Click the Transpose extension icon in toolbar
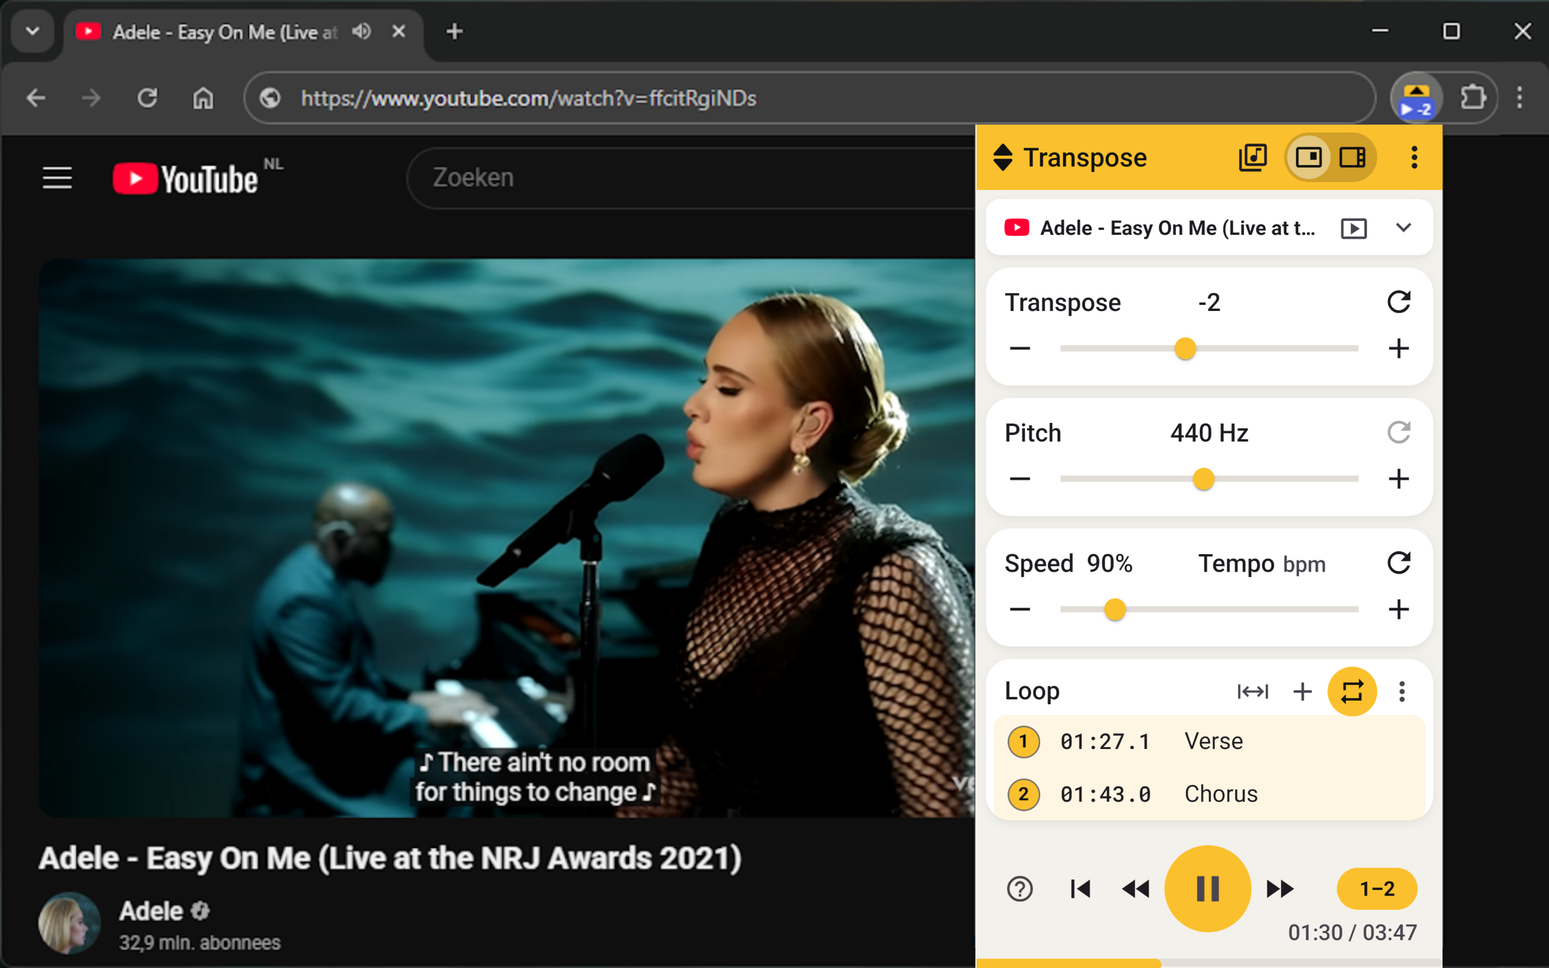Image resolution: width=1549 pixels, height=968 pixels. tap(1416, 99)
